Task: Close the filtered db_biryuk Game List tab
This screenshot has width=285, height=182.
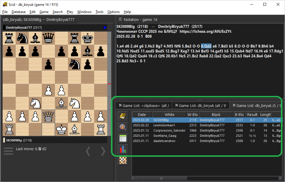Action: (234, 105)
